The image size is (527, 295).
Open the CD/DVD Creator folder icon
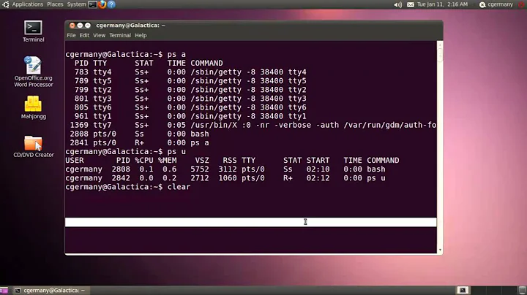click(x=33, y=143)
